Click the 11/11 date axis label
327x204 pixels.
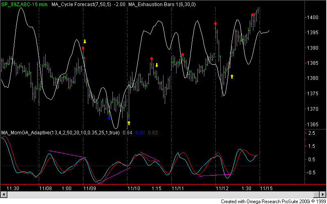tap(178, 189)
